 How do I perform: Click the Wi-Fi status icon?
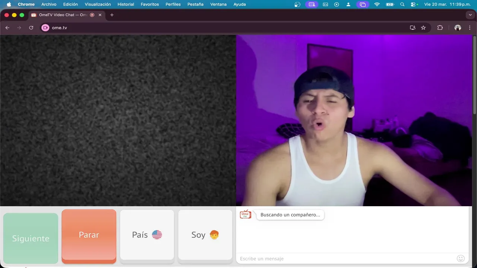pos(377,4)
